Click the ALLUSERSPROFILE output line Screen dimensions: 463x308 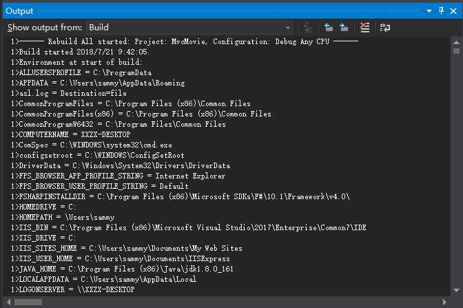(81, 72)
